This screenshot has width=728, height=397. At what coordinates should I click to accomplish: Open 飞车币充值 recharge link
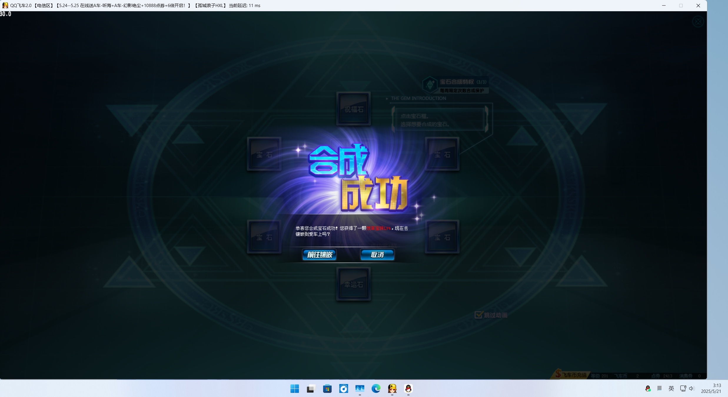pos(571,375)
